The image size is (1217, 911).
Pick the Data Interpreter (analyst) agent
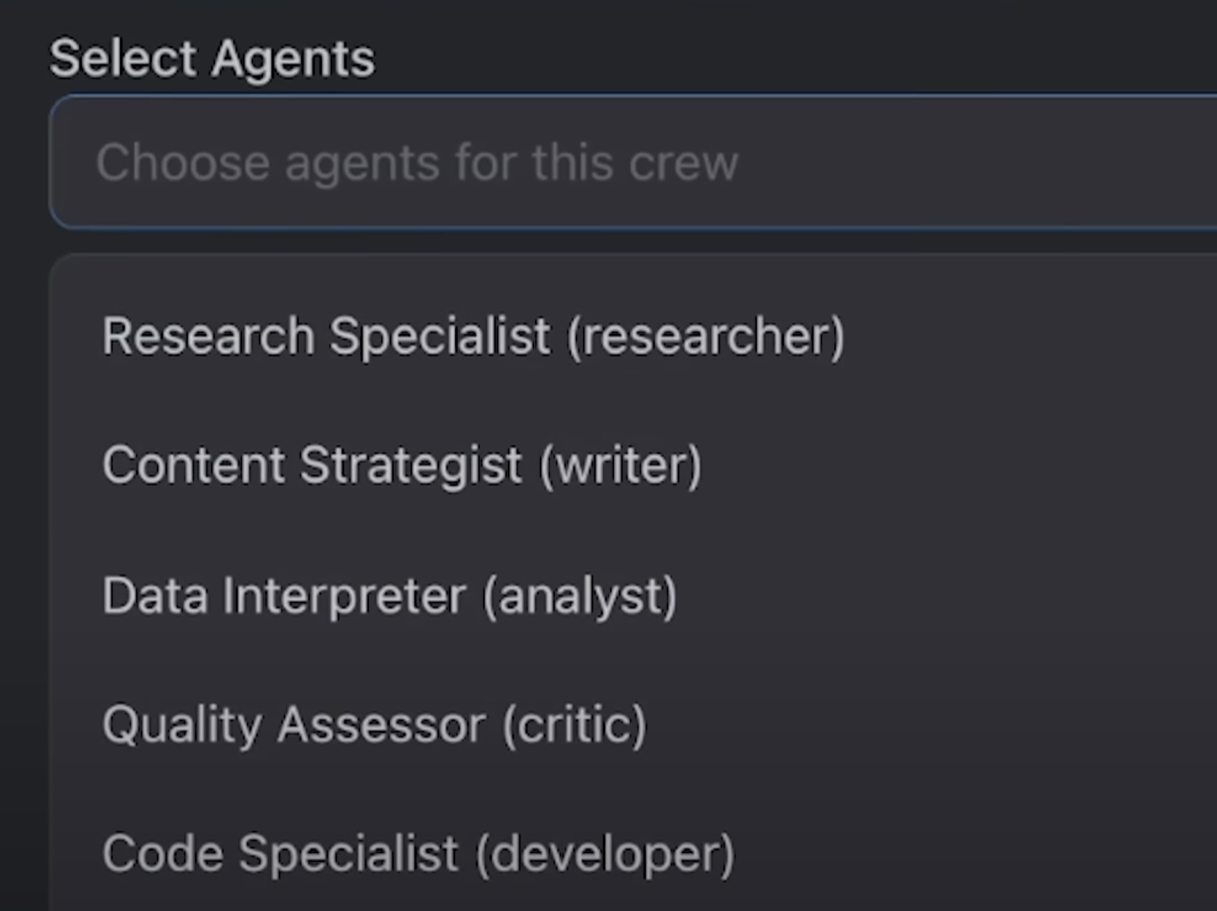[x=389, y=595]
